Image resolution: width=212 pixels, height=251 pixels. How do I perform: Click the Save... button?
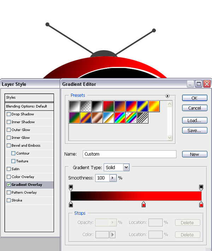click(195, 130)
